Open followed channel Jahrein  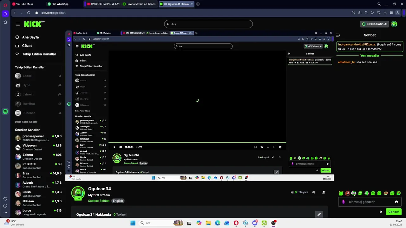[x=38, y=94]
